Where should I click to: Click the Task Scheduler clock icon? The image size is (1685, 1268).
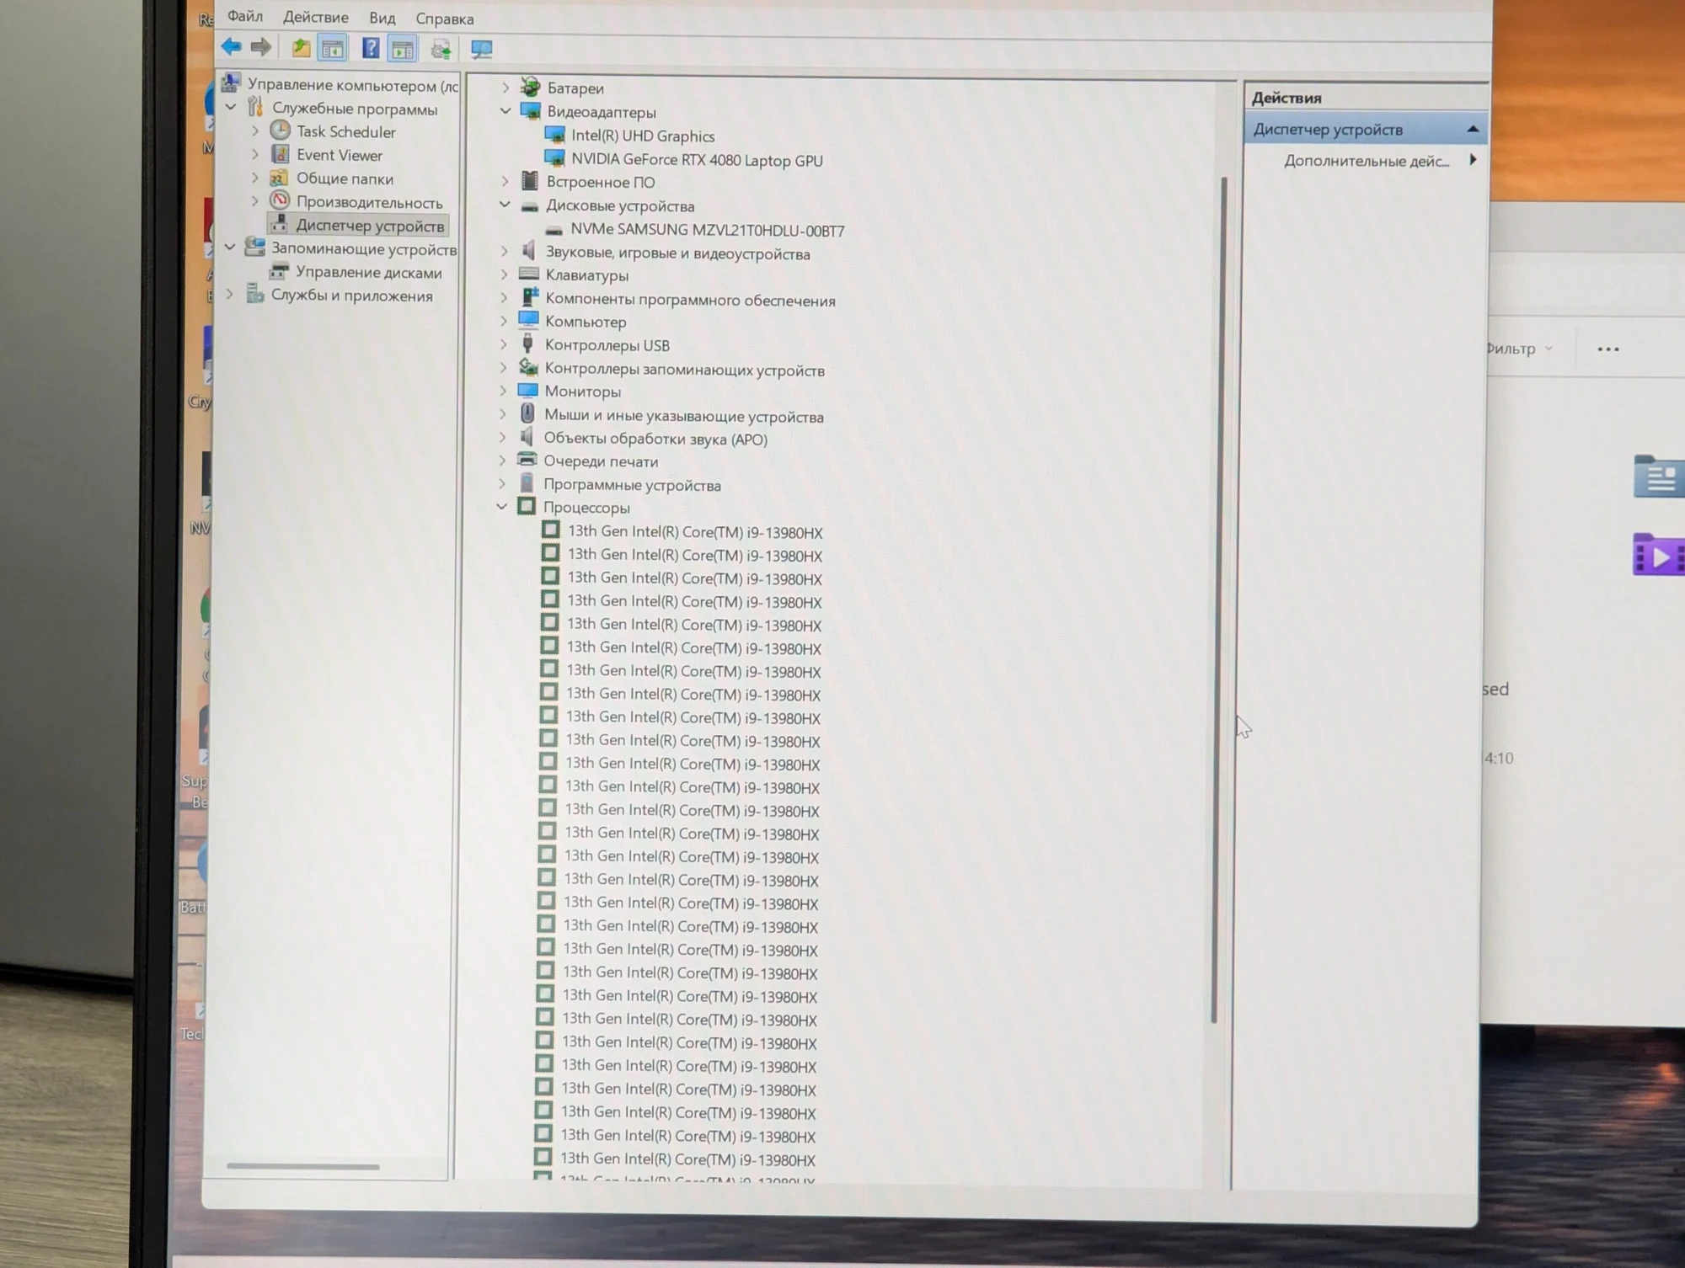(281, 131)
